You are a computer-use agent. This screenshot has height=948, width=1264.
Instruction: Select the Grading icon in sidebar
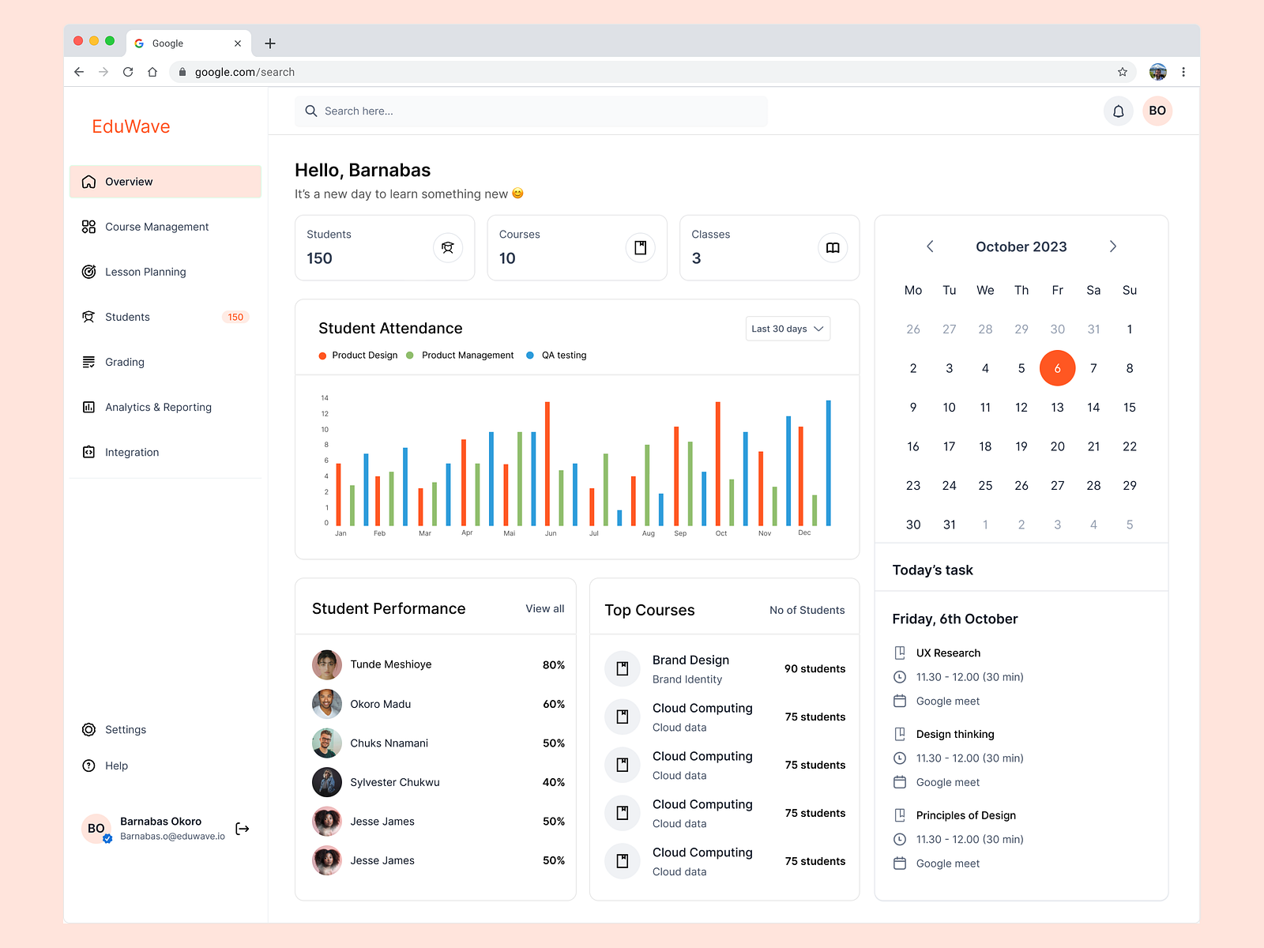pos(88,362)
